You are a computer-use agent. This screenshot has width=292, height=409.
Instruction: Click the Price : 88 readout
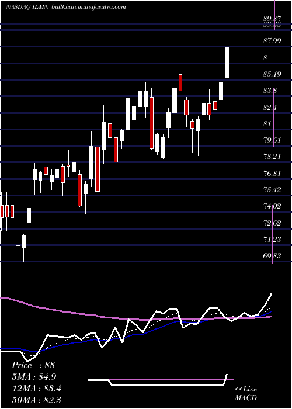pos(33,365)
